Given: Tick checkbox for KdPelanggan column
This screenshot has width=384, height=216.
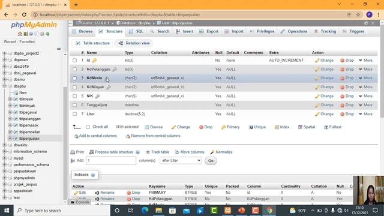Looking at the screenshot, I should [74, 70].
